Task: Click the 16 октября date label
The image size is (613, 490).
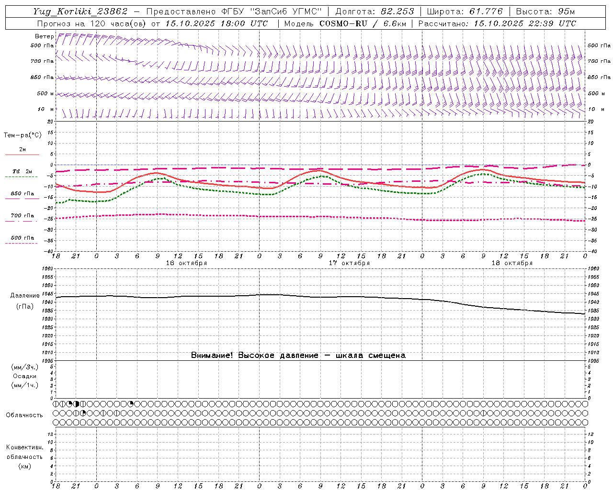Action: coord(186,263)
